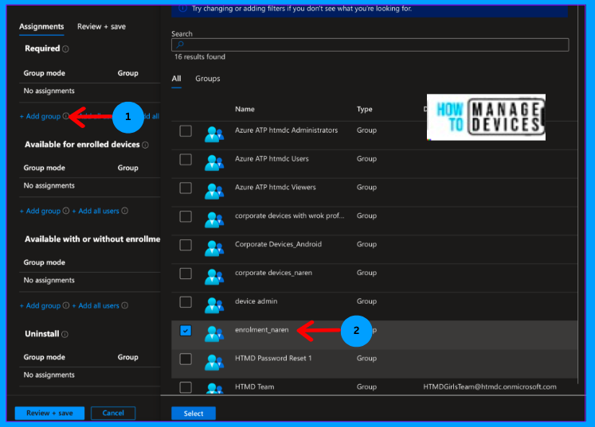Screen dimensions: 595x427
Task: Click the Type column header
Action: click(364, 109)
